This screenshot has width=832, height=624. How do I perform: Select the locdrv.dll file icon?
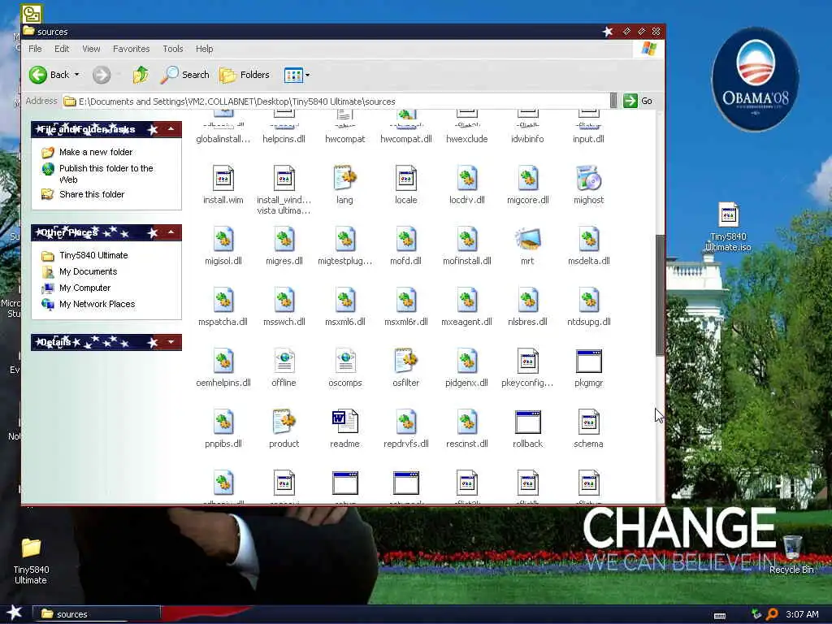[467, 178]
